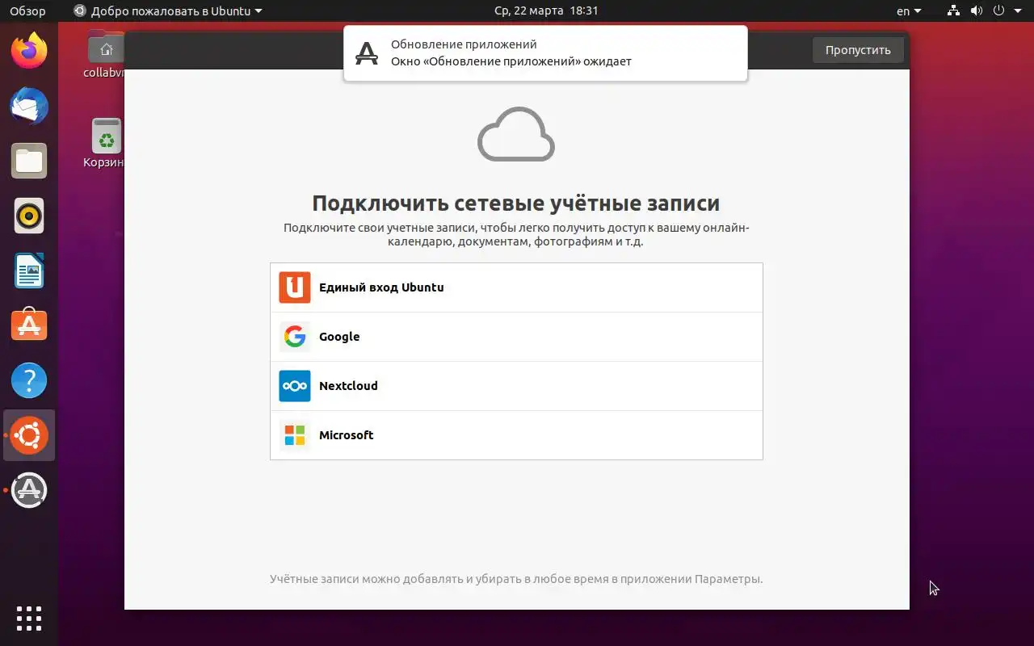
Task: Launch Thunderbird mail from the dock
Action: click(29, 107)
